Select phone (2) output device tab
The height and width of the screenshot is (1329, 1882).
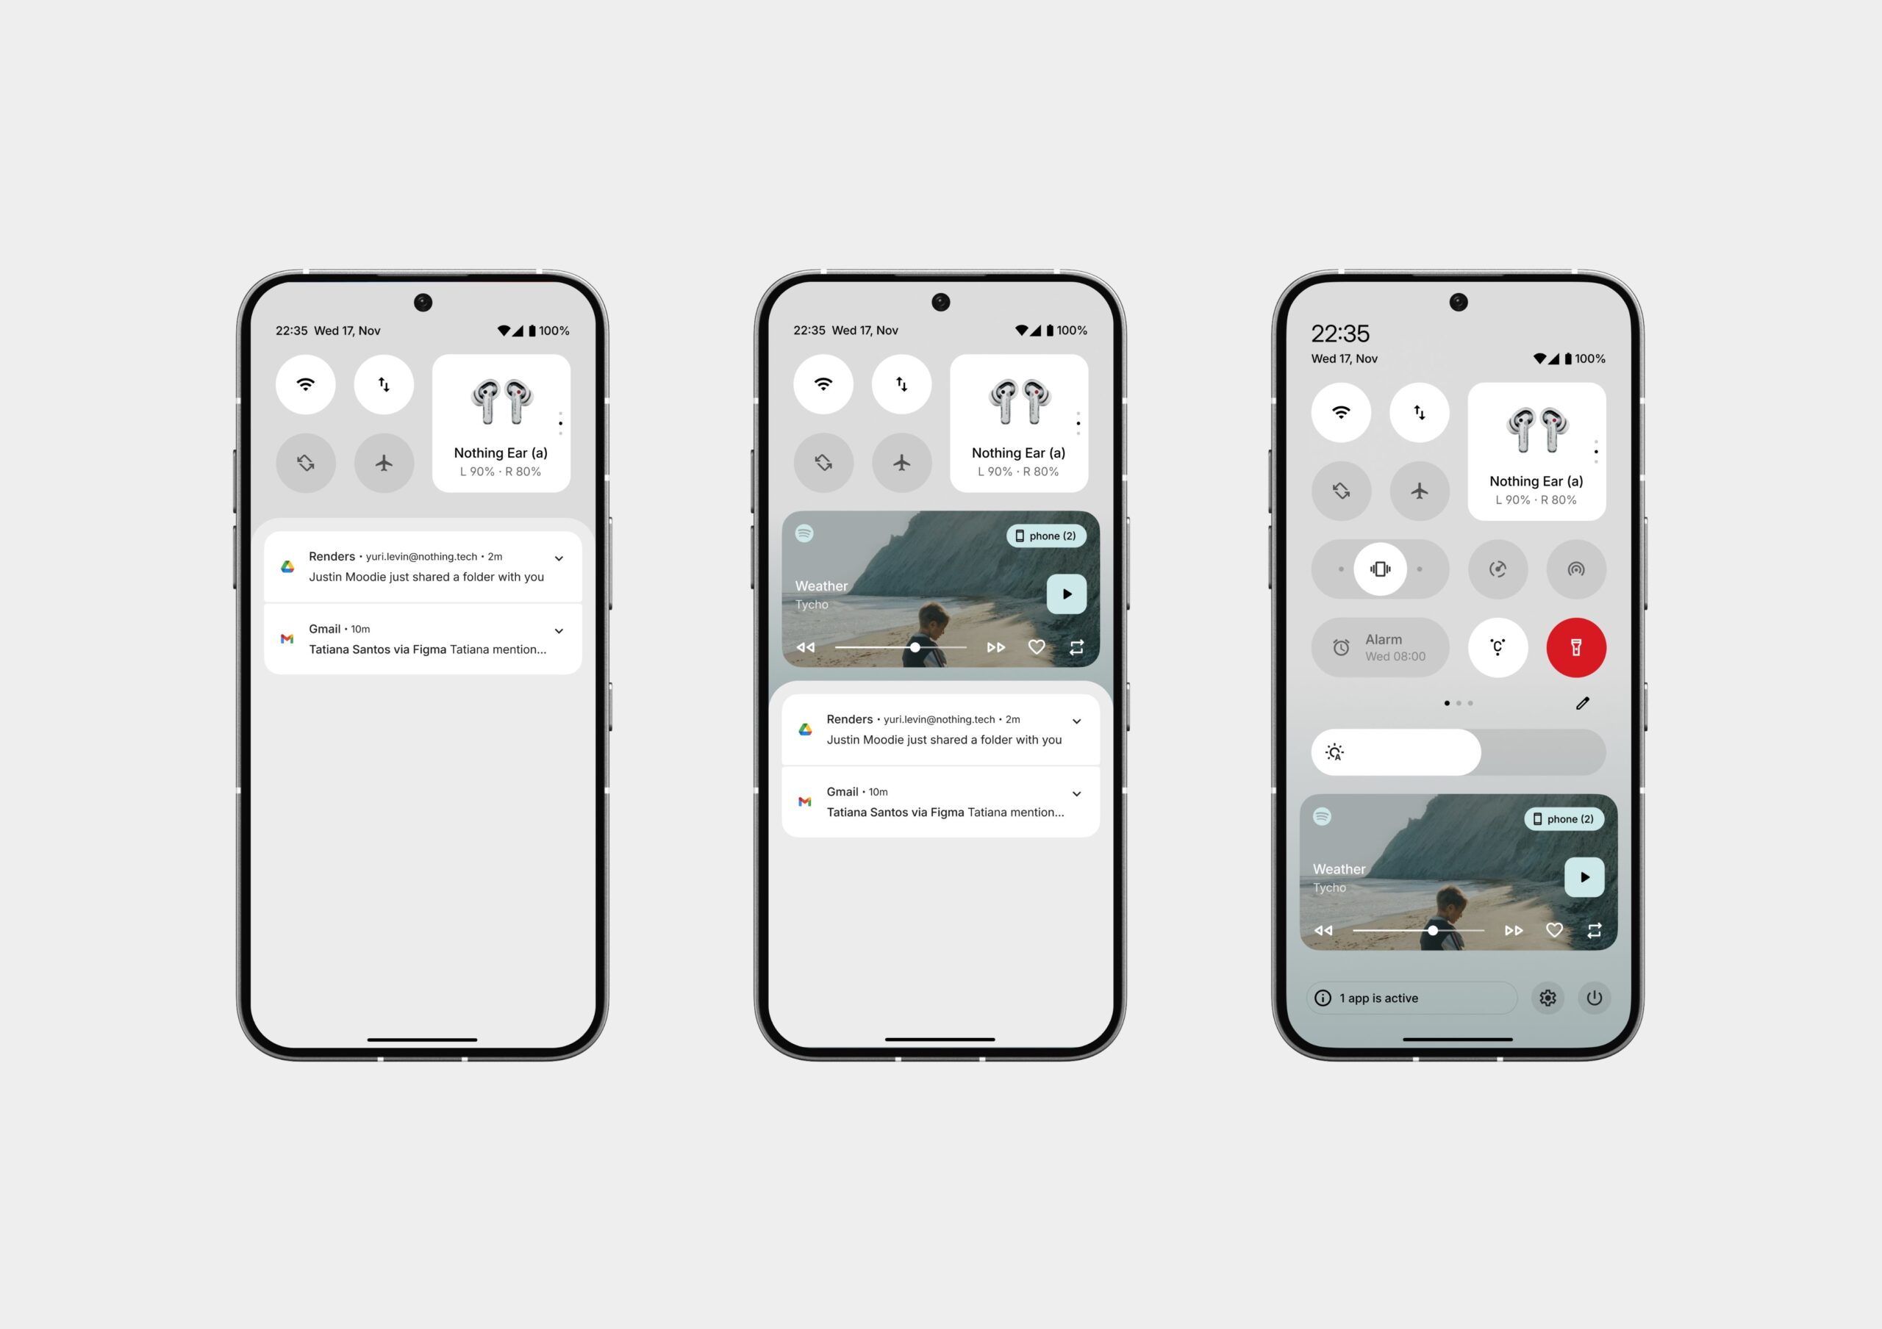tap(1045, 538)
